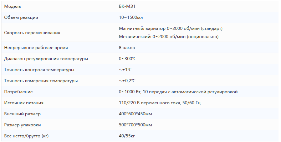The height and width of the screenshot is (142, 281).
Task: Click the Скорость перемешивания label
Action: point(32,33)
